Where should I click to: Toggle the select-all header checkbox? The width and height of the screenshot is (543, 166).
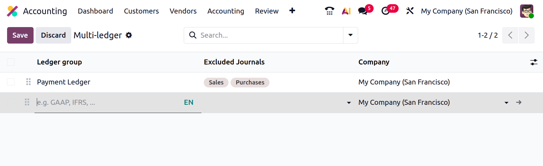click(x=11, y=62)
